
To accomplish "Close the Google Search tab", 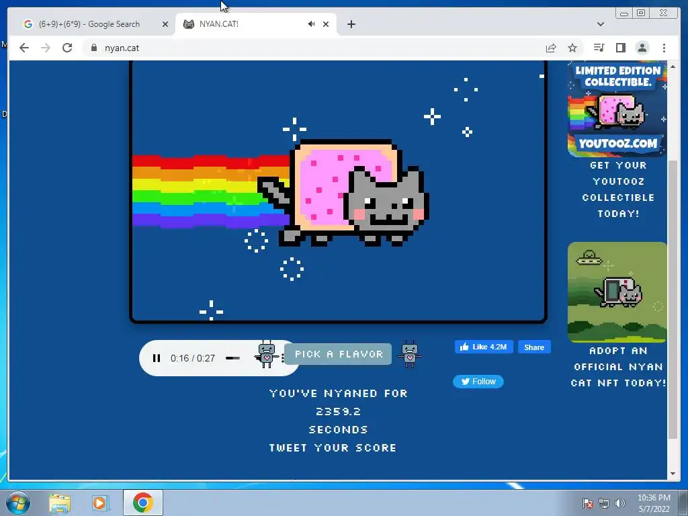I will (x=165, y=24).
